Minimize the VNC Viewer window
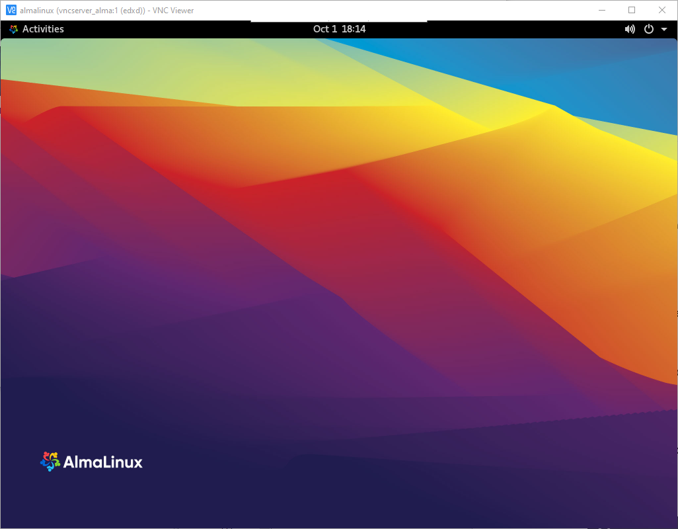The height and width of the screenshot is (529, 678). (x=601, y=10)
